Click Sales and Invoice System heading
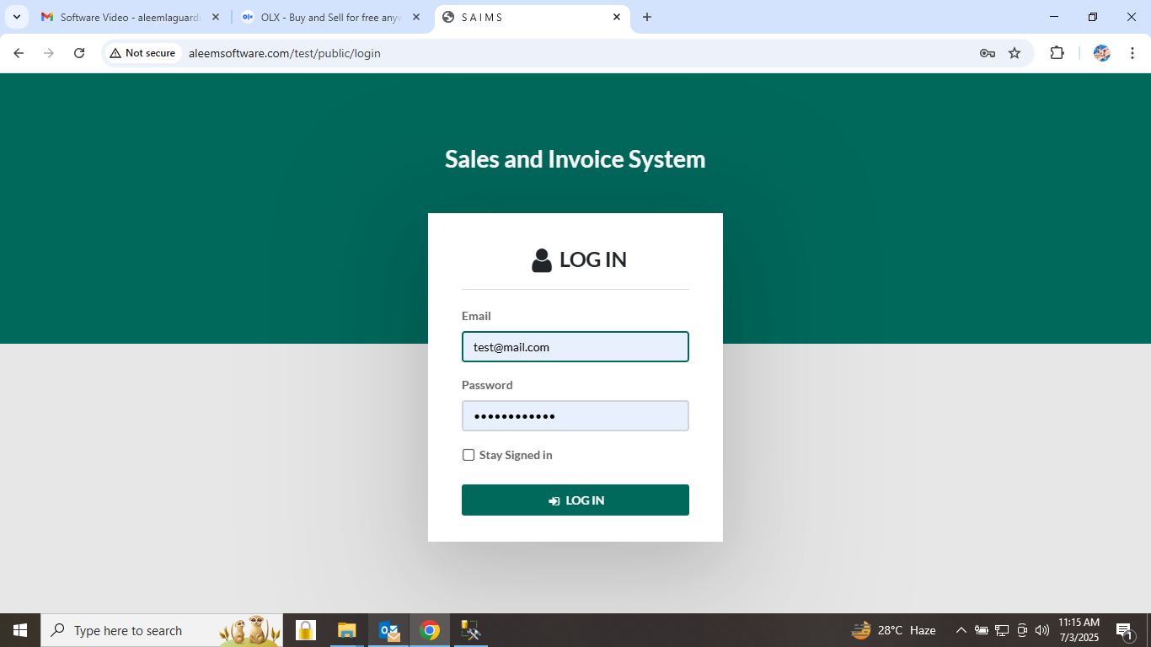1151x647 pixels. 575,159
